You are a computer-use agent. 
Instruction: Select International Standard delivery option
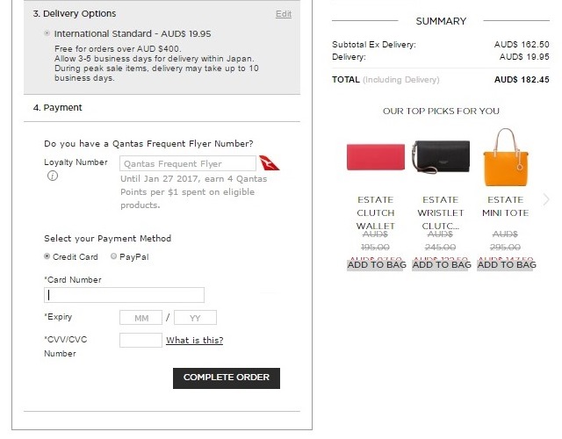tap(47, 32)
